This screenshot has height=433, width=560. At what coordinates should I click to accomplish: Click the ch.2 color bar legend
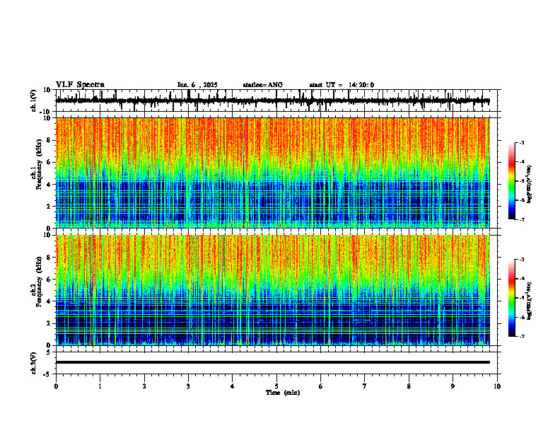(x=511, y=298)
